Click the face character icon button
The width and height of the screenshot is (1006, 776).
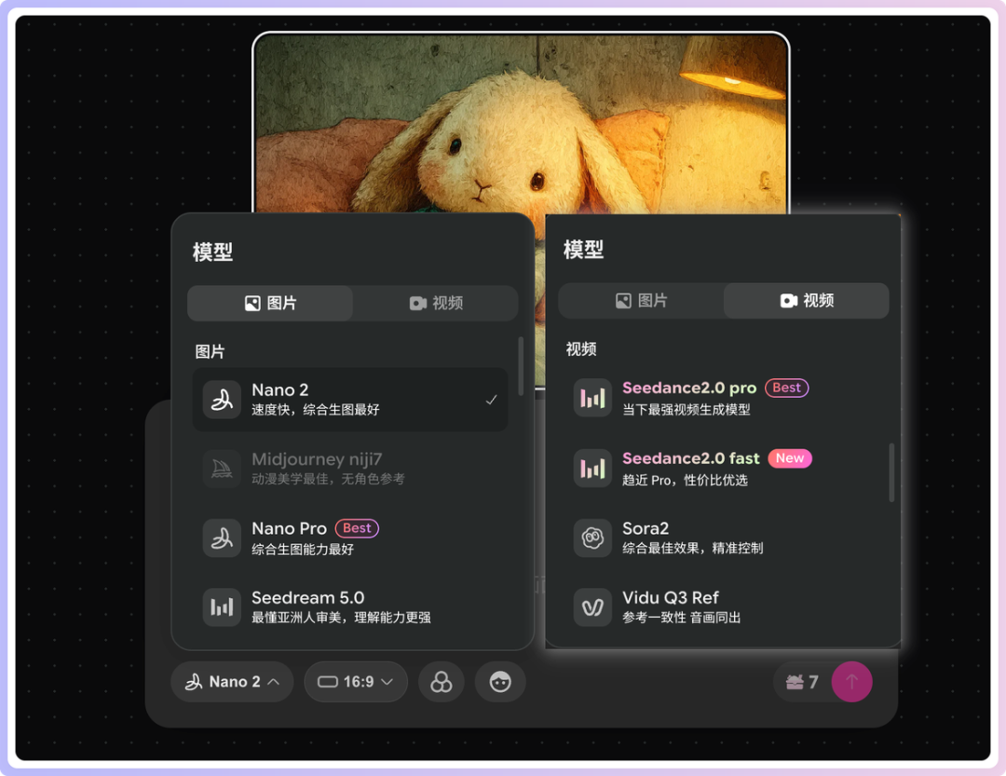500,682
